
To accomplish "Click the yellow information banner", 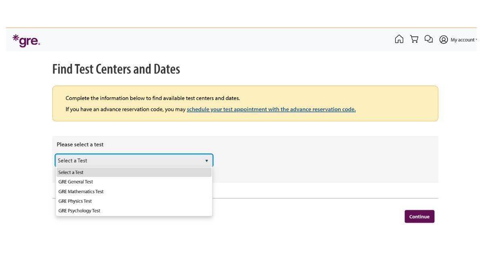I will coord(246,103).
